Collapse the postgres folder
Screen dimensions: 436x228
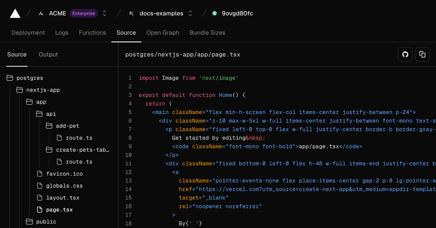tap(10, 78)
